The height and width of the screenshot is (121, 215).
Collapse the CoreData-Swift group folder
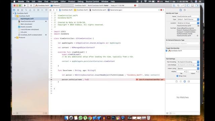(x=15, y=16)
